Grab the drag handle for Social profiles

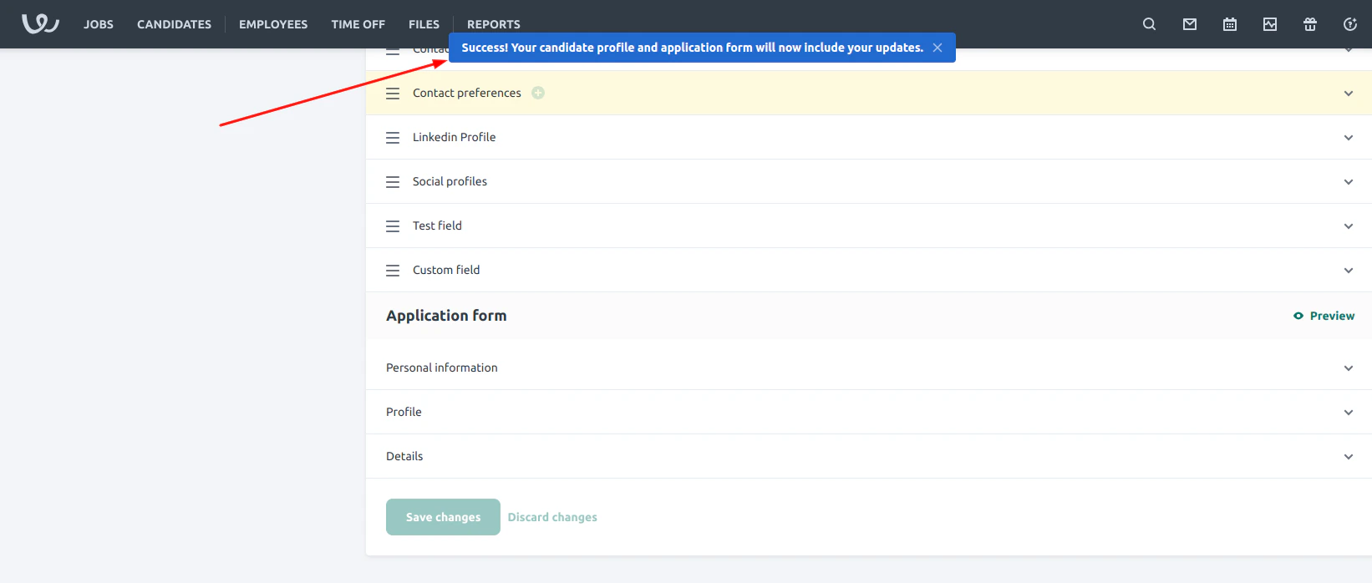pos(393,182)
